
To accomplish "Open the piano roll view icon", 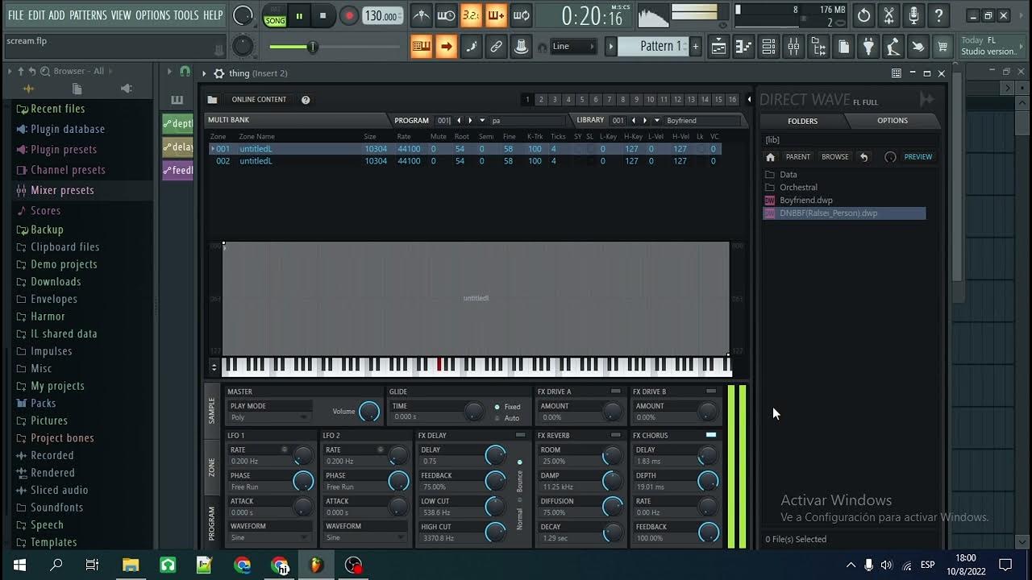I will [x=743, y=47].
